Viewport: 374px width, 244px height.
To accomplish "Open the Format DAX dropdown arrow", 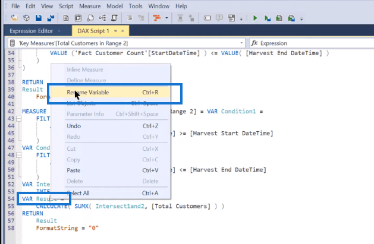I will [x=166, y=18].
